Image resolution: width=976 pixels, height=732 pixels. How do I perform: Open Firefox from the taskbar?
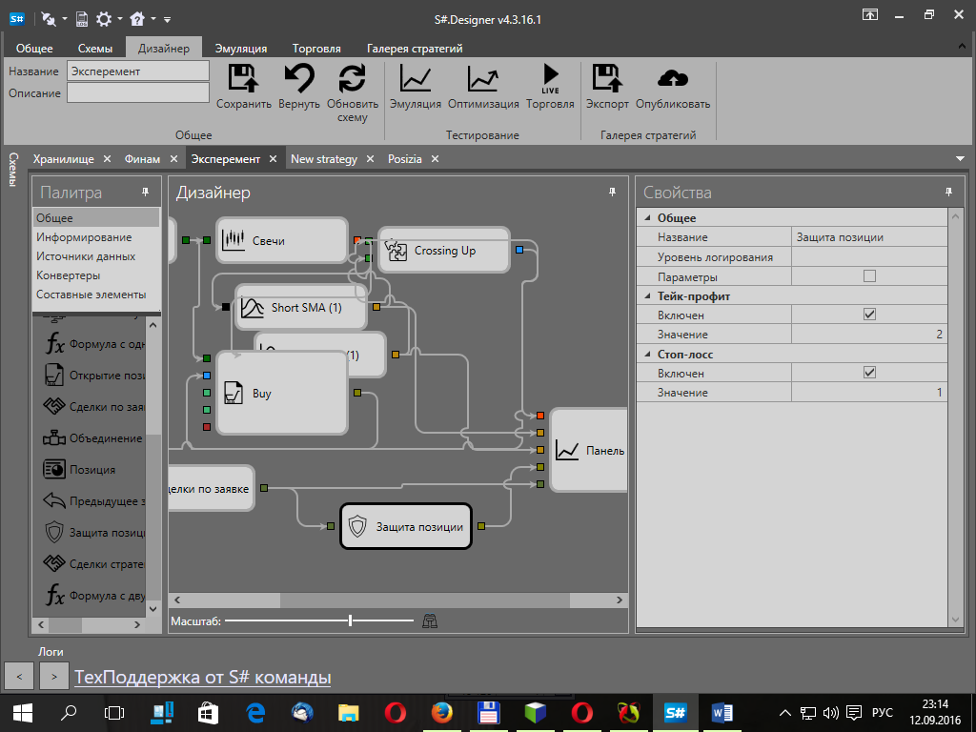[x=442, y=712]
